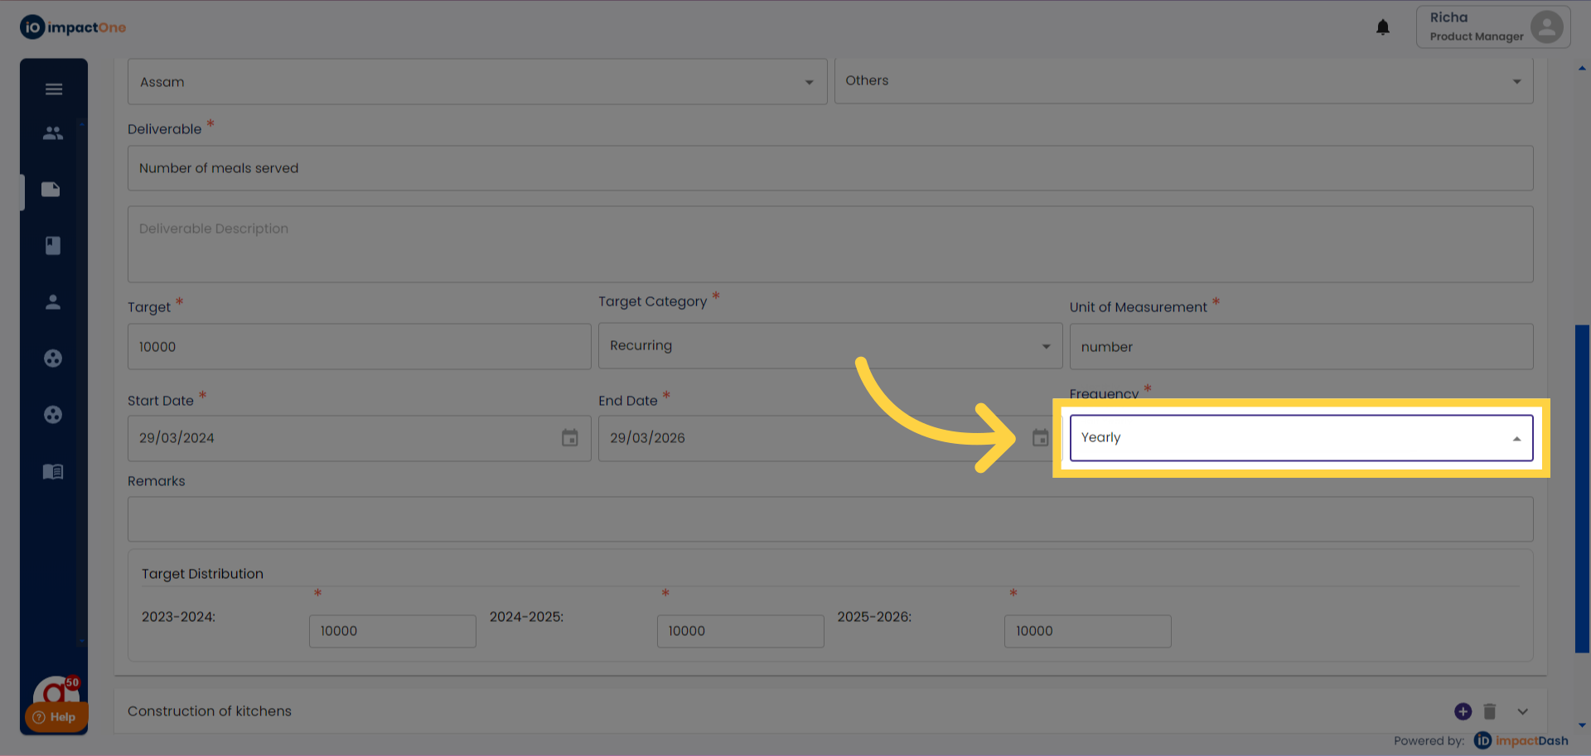1591x756 pixels.
Task: Click the End Date calendar icon
Action: 1040,438
